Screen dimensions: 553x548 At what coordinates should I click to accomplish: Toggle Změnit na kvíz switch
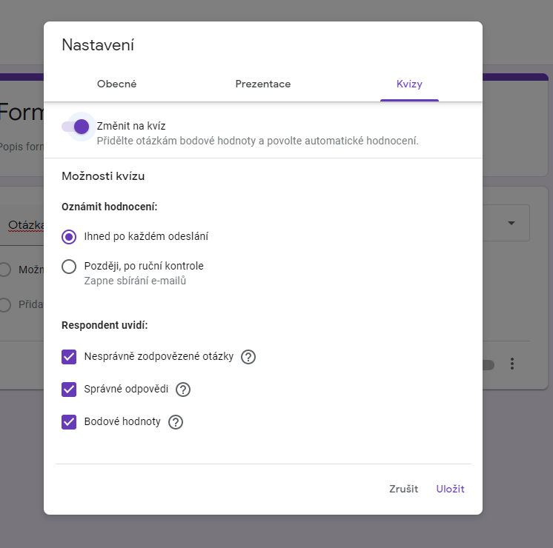[x=76, y=127]
